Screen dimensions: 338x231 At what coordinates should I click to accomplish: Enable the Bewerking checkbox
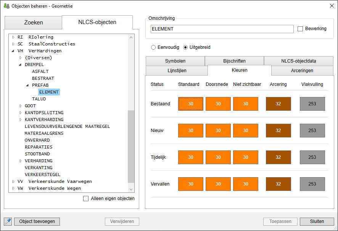(x=300, y=29)
